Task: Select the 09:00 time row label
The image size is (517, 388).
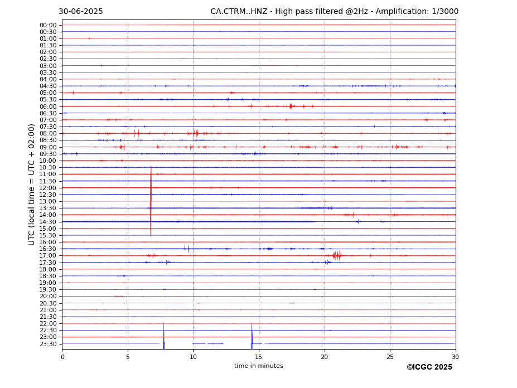Action: pyautogui.click(x=48, y=147)
